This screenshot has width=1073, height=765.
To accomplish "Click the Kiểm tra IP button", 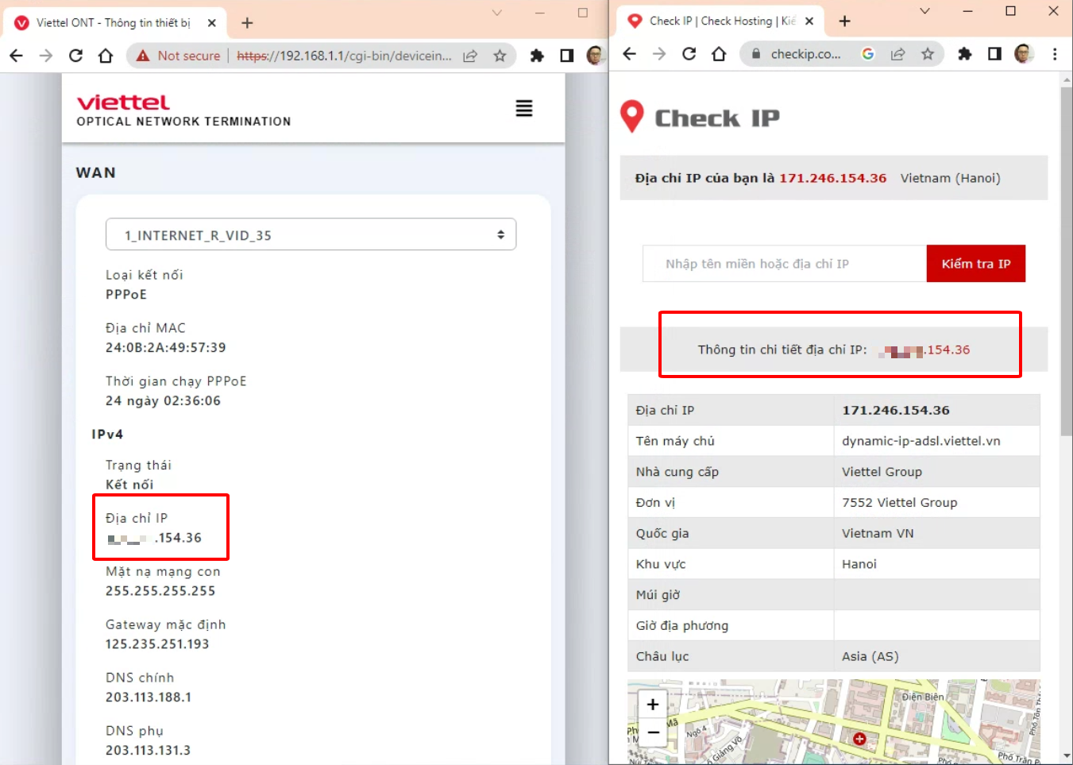I will point(975,264).
